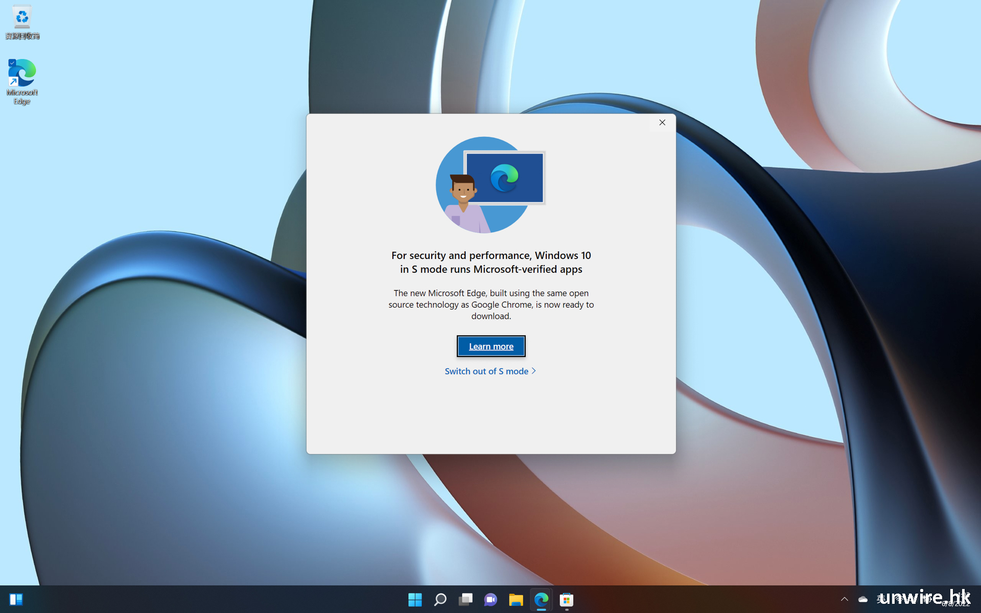Click the taskbar Search magnifier icon
The image size is (981, 613).
click(x=440, y=599)
